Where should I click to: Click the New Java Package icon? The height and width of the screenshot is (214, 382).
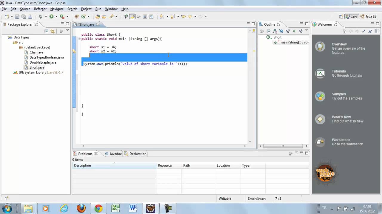click(x=77, y=17)
